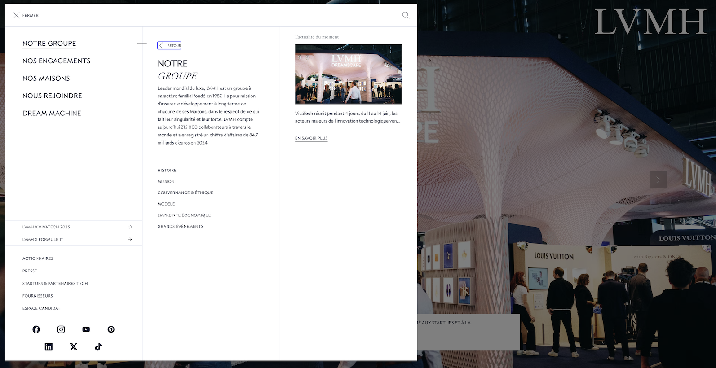Open LVMH X VIVATECH 2025 link

(x=46, y=227)
